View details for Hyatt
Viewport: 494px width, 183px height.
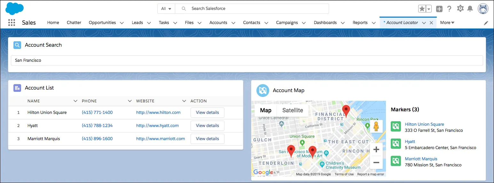click(208, 126)
